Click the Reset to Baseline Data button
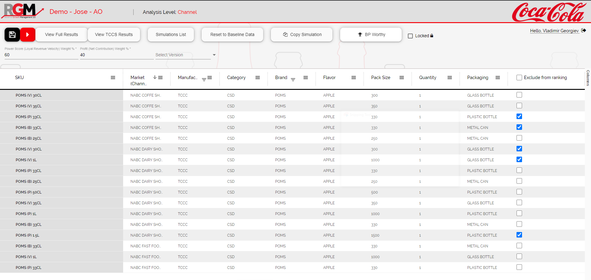The width and height of the screenshot is (591, 280). pos(232,34)
